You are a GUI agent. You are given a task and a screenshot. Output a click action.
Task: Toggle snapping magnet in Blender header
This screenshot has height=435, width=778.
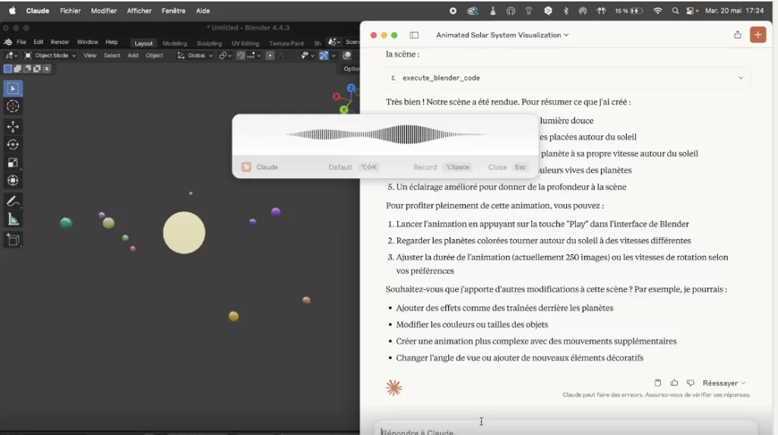pyautogui.click(x=241, y=55)
